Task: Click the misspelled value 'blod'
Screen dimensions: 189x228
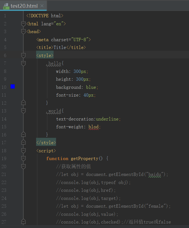Action: click(94, 127)
